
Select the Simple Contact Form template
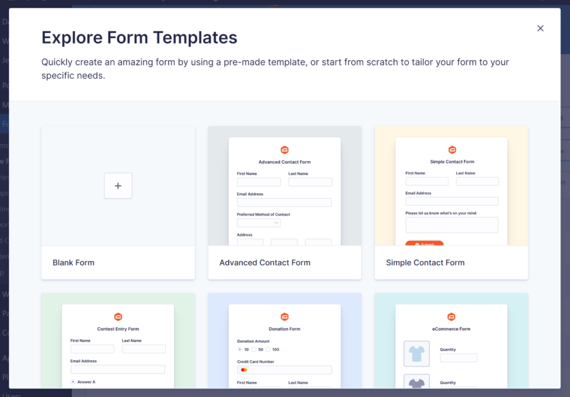click(451, 203)
